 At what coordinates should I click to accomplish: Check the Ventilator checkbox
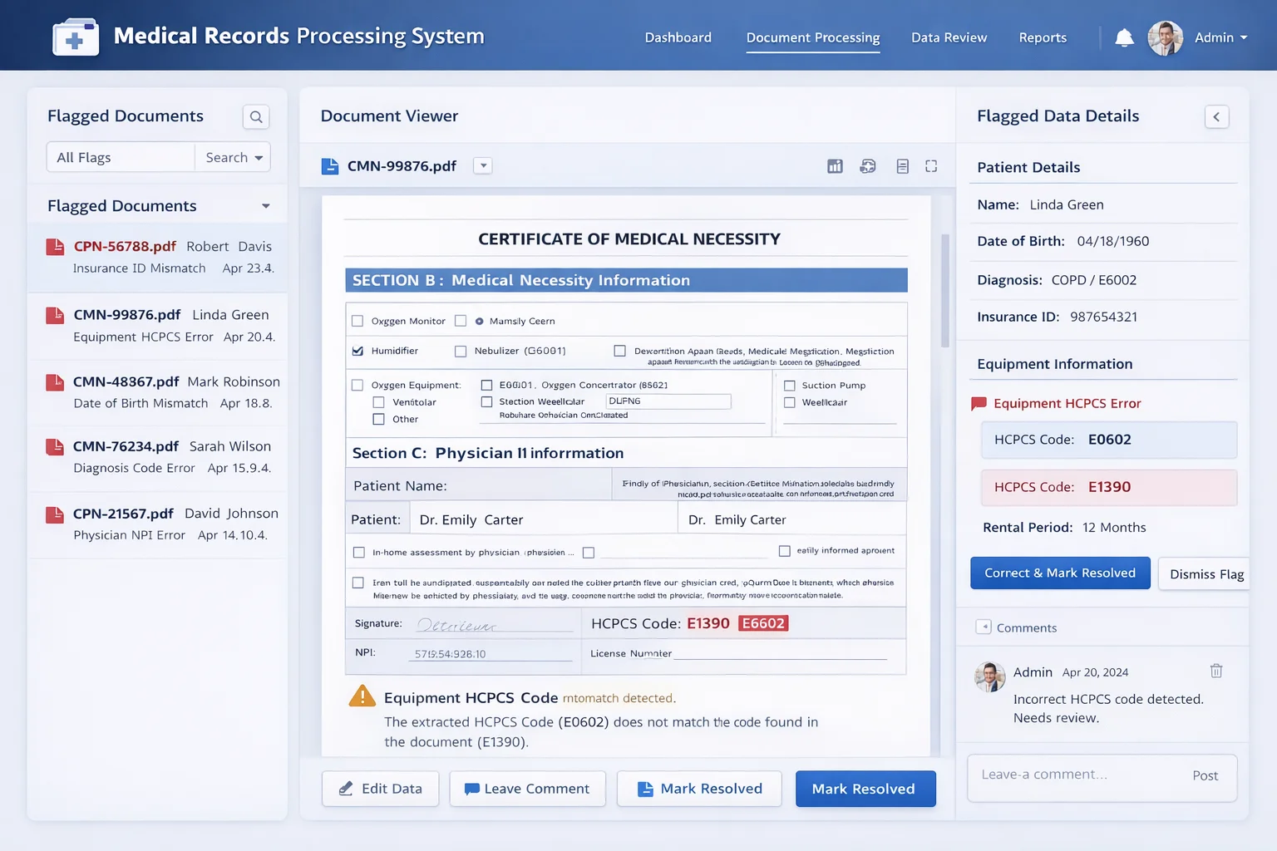(378, 402)
